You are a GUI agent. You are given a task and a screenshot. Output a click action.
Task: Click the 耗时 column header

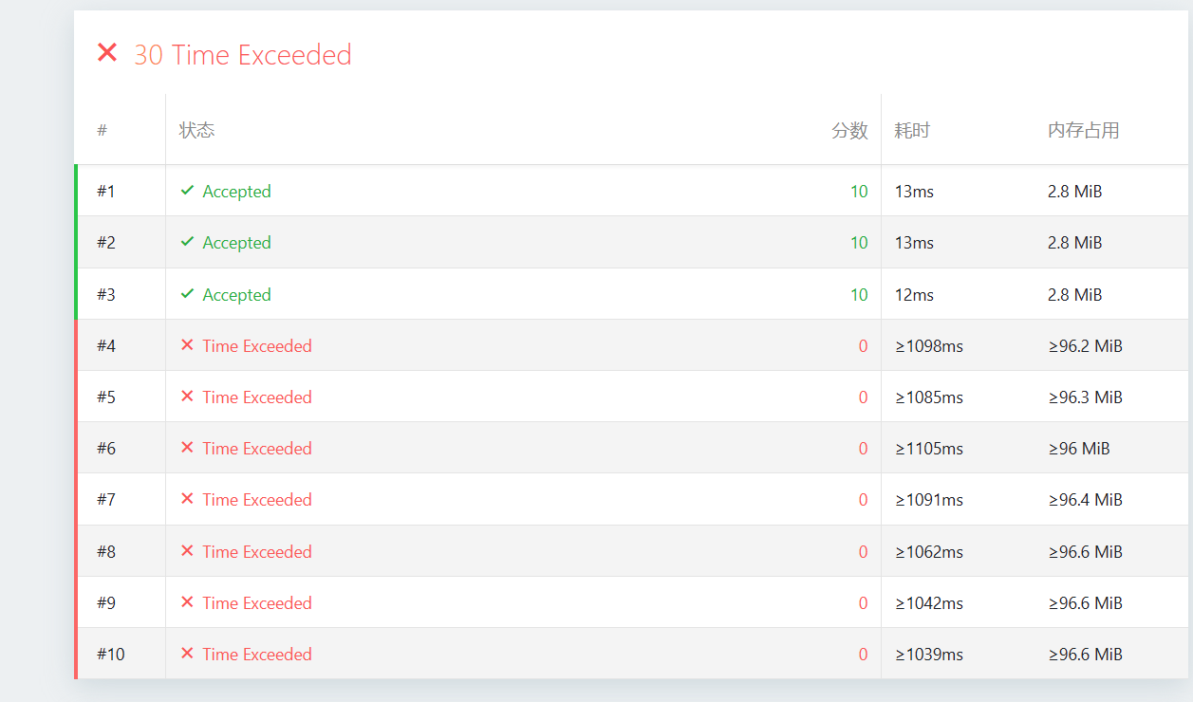912,131
